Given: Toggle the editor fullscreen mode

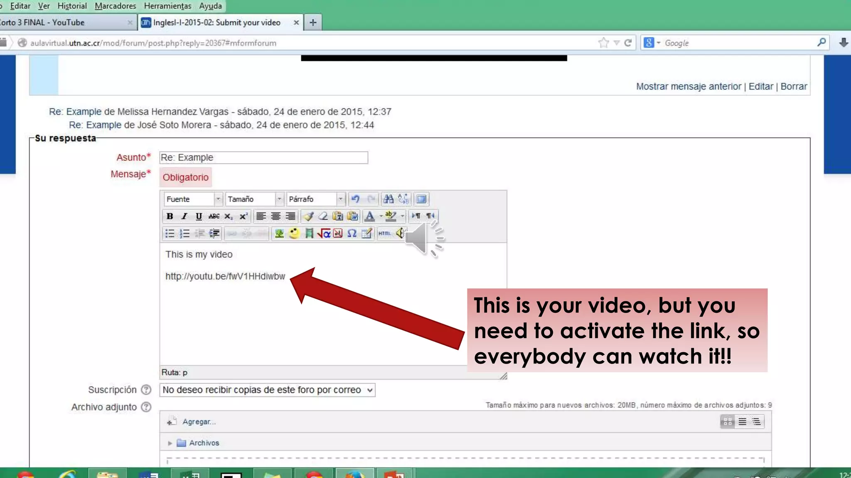Looking at the screenshot, I should click(421, 199).
